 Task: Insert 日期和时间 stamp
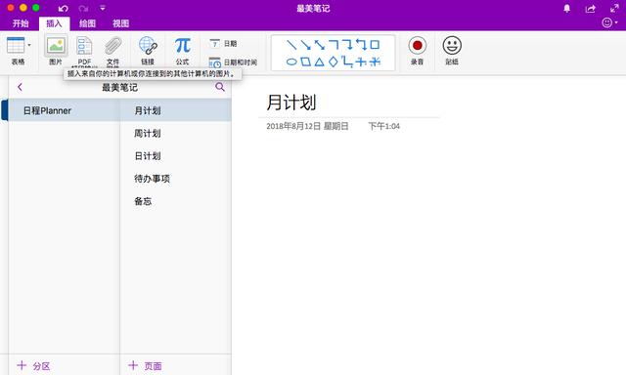233,62
